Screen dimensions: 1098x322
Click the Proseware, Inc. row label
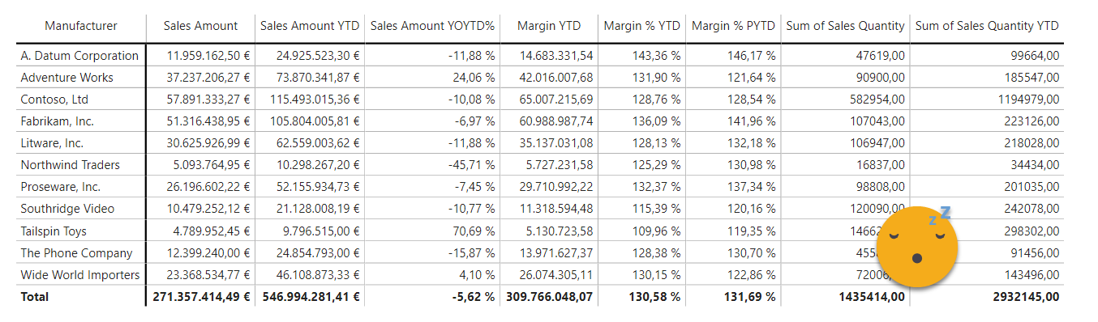[x=60, y=187]
